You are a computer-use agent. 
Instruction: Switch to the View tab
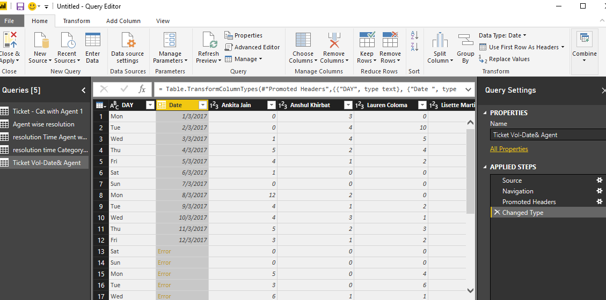tap(163, 21)
